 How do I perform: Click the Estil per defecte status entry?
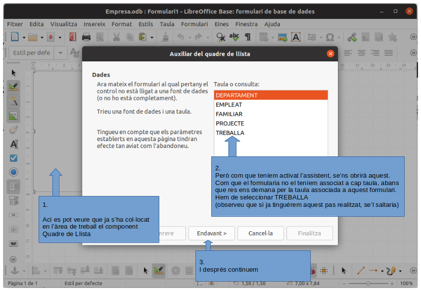pyautogui.click(x=83, y=283)
